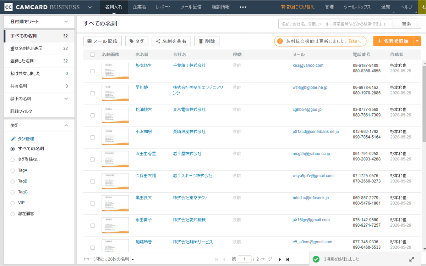Screen dimensions: 426x266
Task: Go to next page arrow in pagination
Action: [x=280, y=260]
